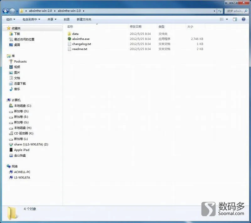Screen dimensions: 251x223
Task: Refresh the folder view
Action: [220, 11]
